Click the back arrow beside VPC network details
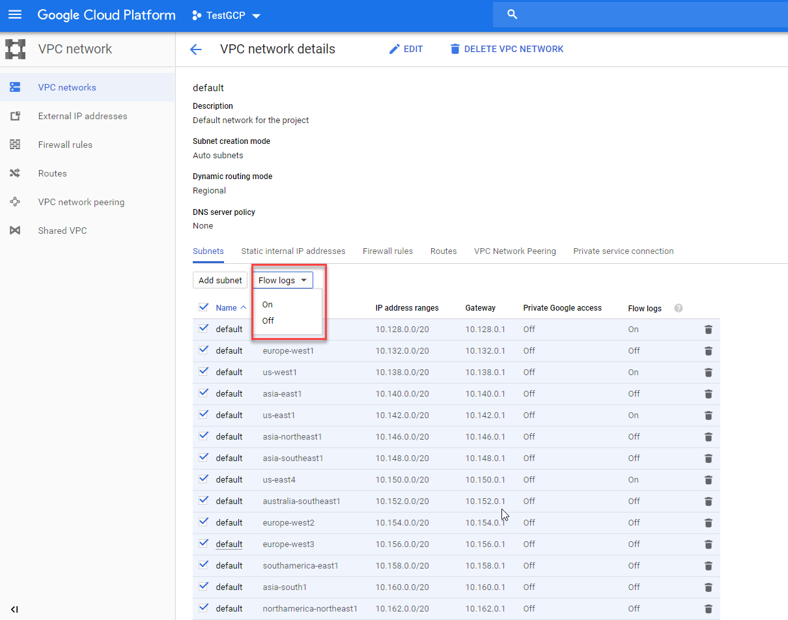This screenshot has width=788, height=620. click(x=195, y=49)
